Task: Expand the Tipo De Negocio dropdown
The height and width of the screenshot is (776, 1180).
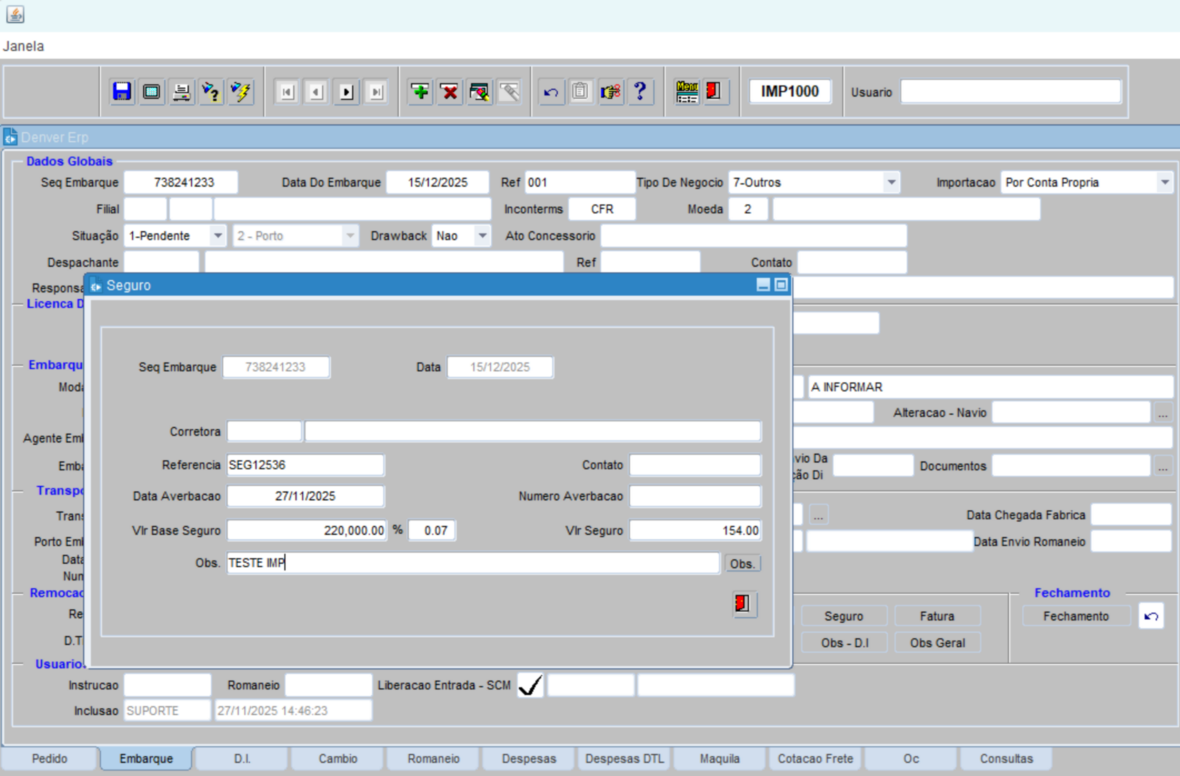Action: point(891,183)
